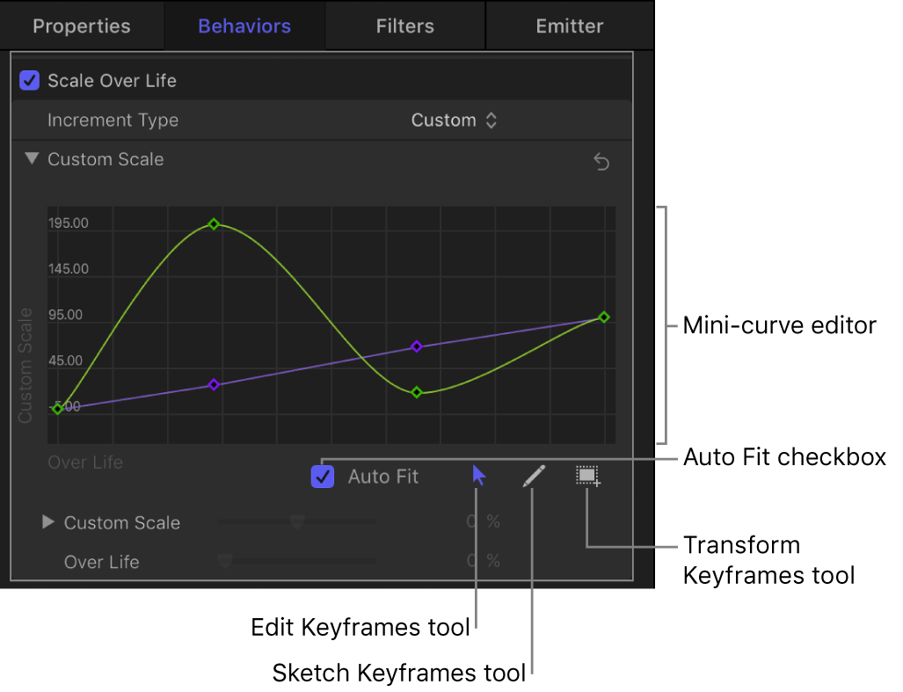
Task: Click the green keyframe at the curve dip
Action: pos(417,393)
